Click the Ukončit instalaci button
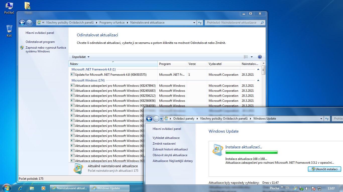This screenshot has width=343, height=192. pos(324,169)
